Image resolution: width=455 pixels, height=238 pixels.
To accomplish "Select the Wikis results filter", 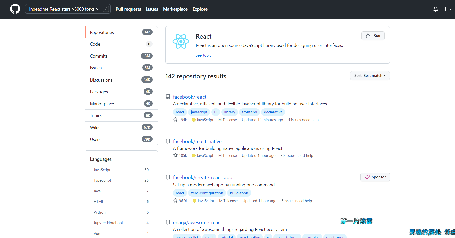I will [121, 127].
